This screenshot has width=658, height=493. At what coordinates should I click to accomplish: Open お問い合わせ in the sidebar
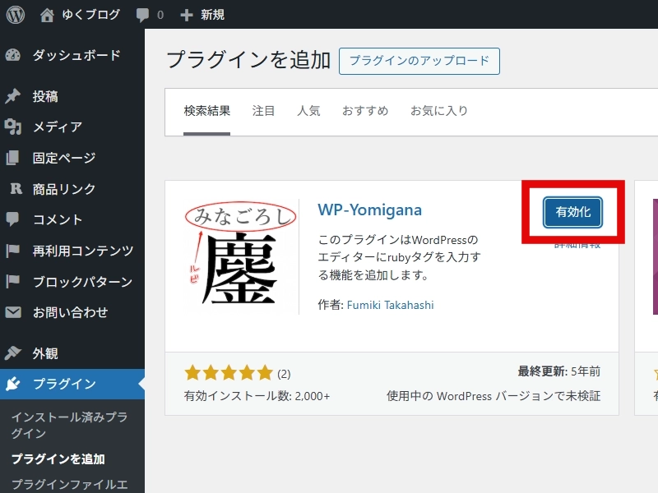pos(72,312)
